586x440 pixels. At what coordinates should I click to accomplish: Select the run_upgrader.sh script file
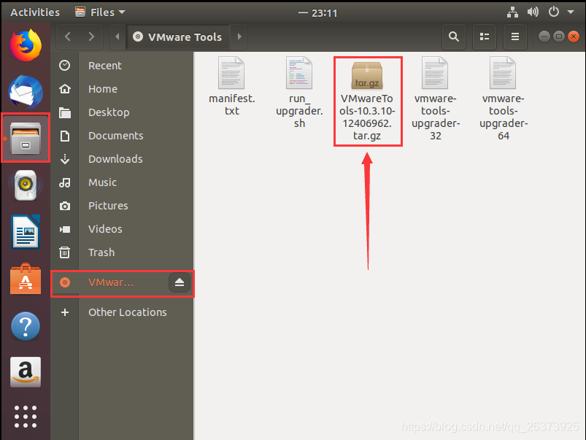click(x=299, y=93)
